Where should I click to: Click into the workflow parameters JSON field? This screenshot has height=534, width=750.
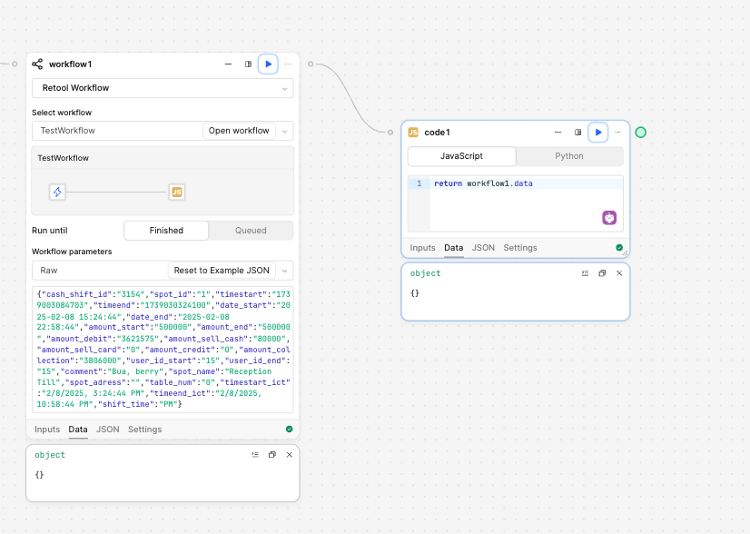click(x=163, y=350)
